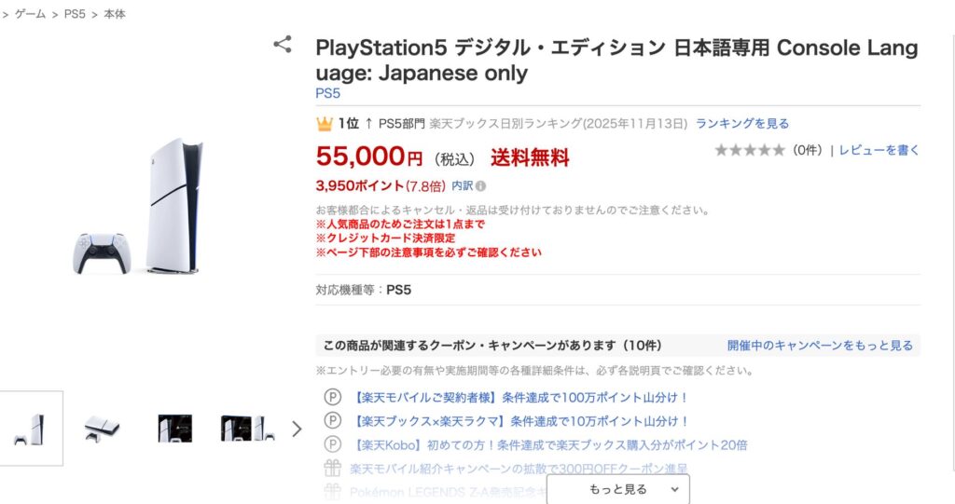955x504 pixels.
Task: Open the ランキングを見る link
Action: click(742, 124)
